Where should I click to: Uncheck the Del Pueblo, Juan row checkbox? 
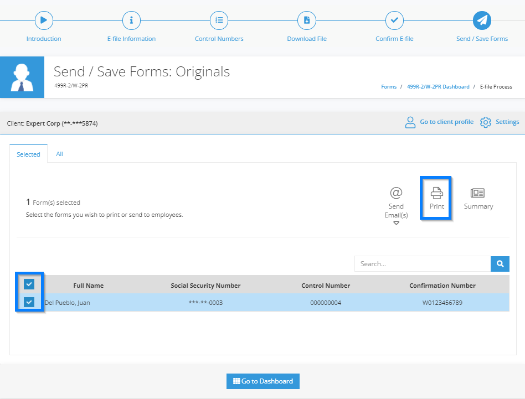29,302
